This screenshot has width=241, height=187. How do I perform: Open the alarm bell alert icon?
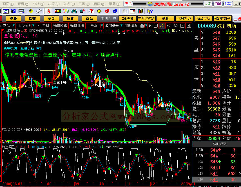click(x=82, y=11)
